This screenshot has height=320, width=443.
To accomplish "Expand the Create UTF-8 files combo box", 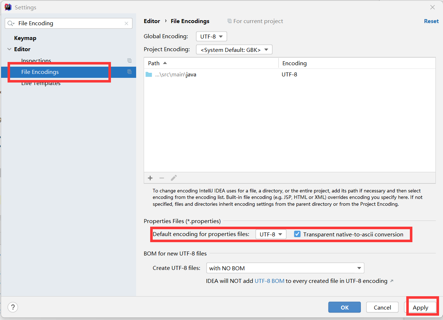I will coord(285,268).
